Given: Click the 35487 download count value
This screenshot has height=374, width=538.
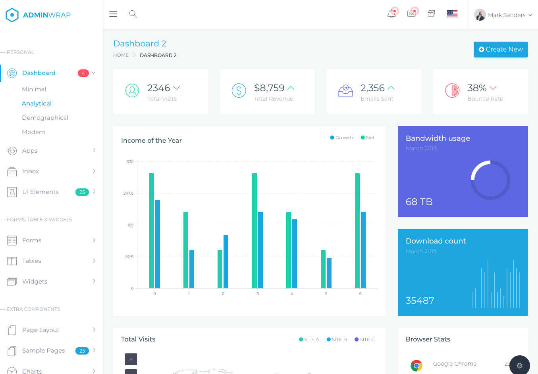Looking at the screenshot, I should pos(420,301).
